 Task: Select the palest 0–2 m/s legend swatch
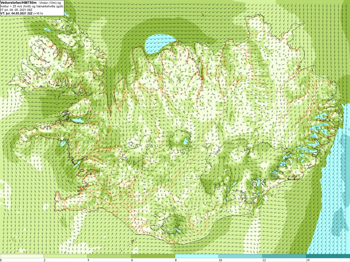pos(22,256)
